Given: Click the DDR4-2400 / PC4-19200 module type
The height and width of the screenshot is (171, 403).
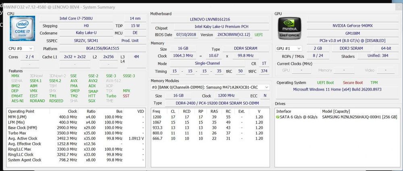Looking at the screenshot, I should click(x=217, y=103).
